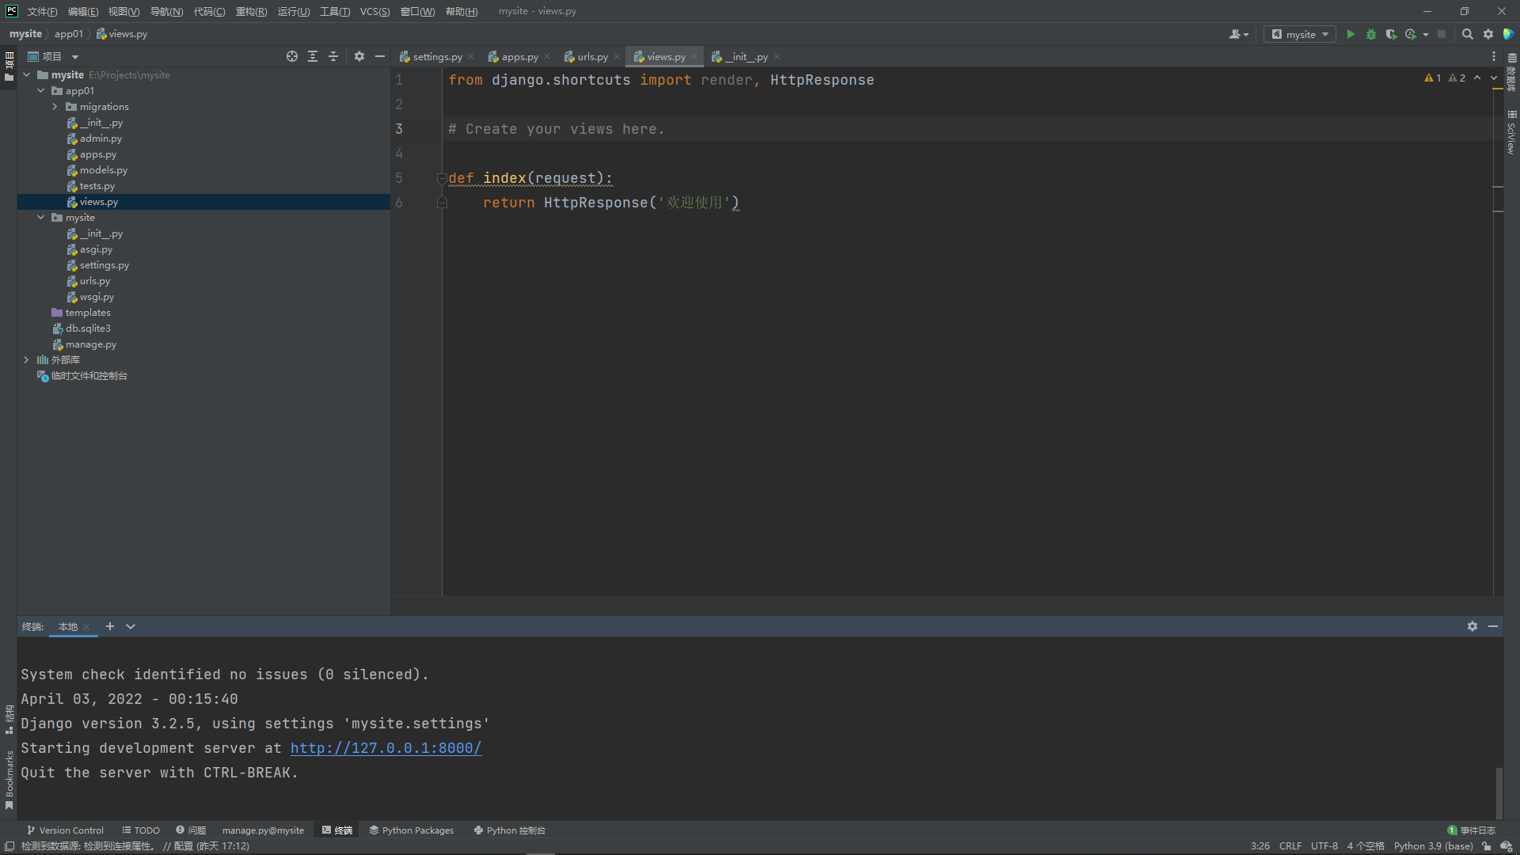Collapse the app01 folder
This screenshot has height=855, width=1520.
click(40, 90)
